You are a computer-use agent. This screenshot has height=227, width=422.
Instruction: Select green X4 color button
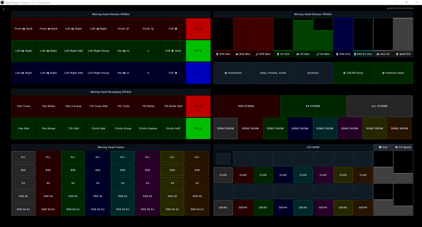pos(73,183)
